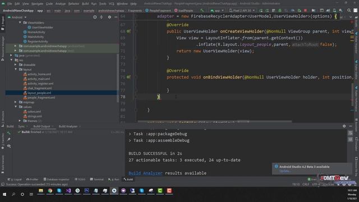Click the line 78 closing brace in editor
The width and height of the screenshot is (359, 202).
158,97
